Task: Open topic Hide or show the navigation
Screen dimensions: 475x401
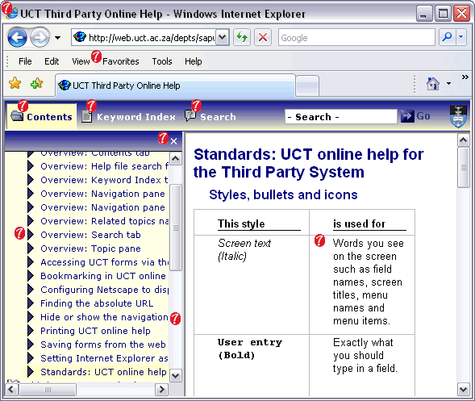Action: pos(104,317)
